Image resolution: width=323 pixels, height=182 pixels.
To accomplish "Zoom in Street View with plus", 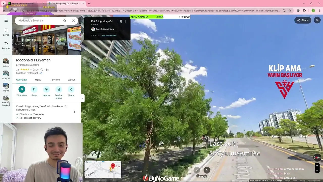I will pos(317,166).
